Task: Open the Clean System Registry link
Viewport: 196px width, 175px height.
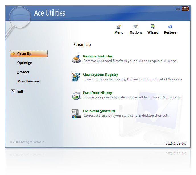Action: [100, 75]
